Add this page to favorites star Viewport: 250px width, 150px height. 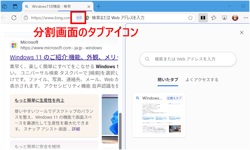click(190, 18)
